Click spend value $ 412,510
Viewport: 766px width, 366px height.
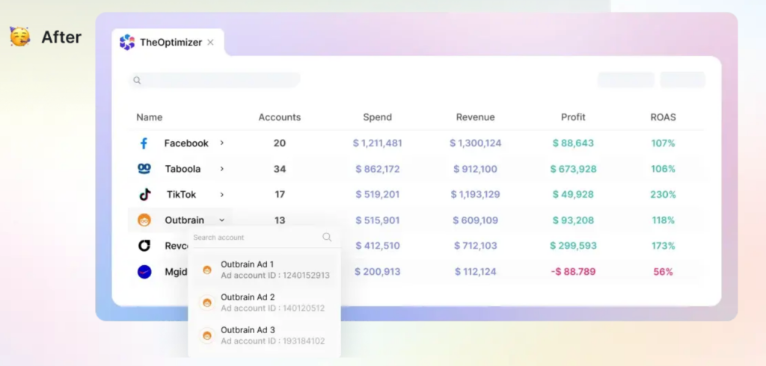[378, 246]
